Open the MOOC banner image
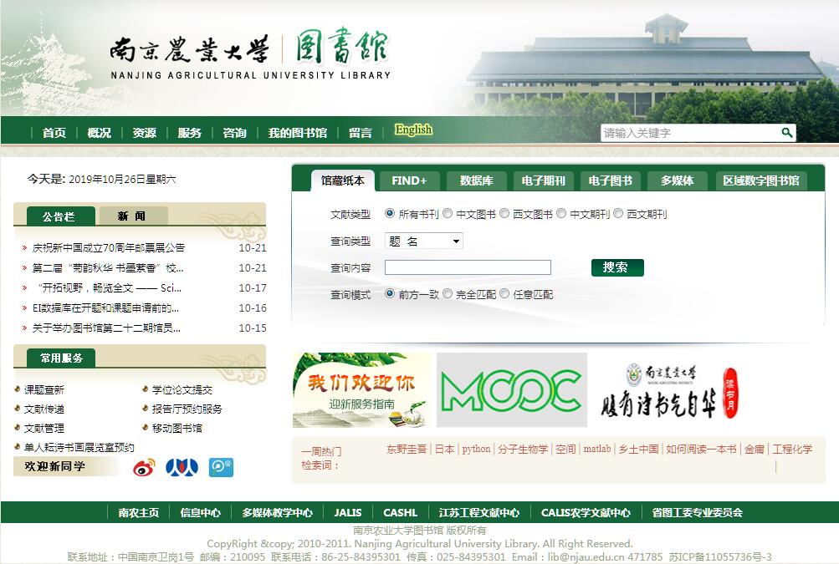Viewport: 839px width, 564px height. (x=511, y=390)
